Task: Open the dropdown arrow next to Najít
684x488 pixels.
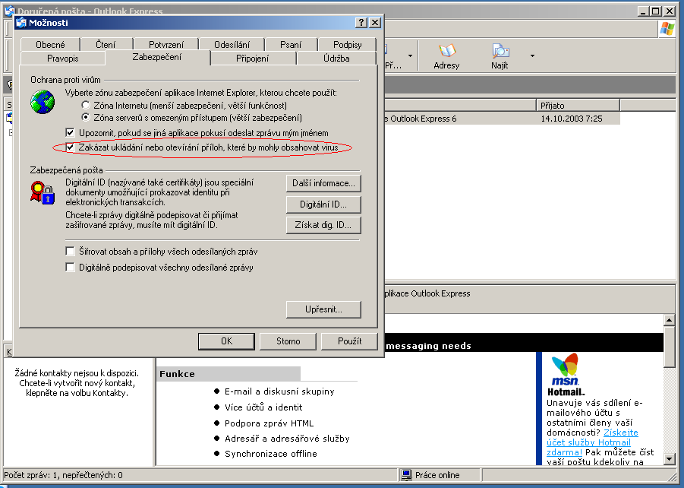Action: [x=532, y=55]
